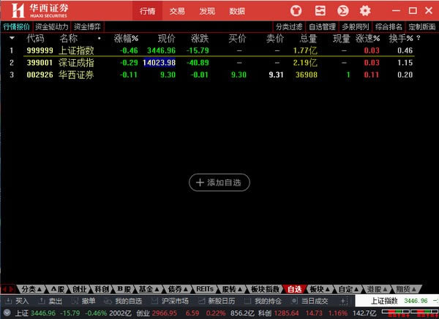
Task: Click the 添加自选 button
Action: (219, 182)
